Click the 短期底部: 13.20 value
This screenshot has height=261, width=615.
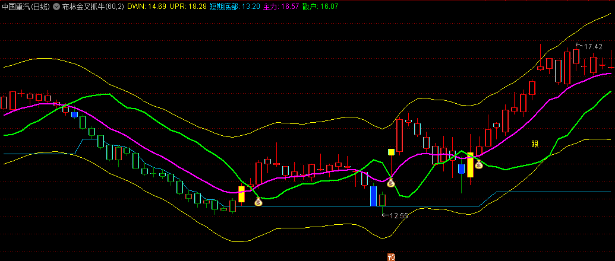(x=235, y=7)
